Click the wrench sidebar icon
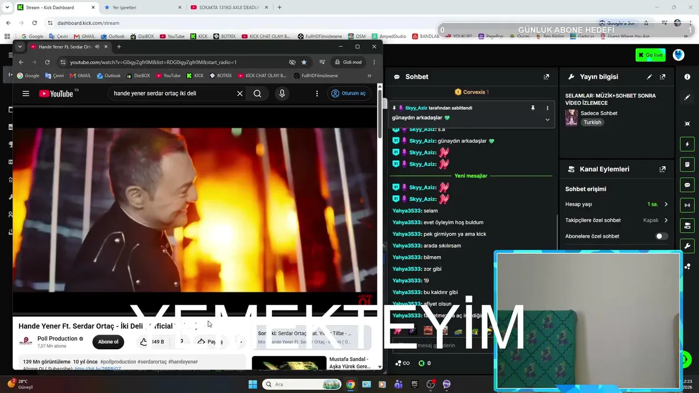The image size is (699, 393). click(x=687, y=246)
